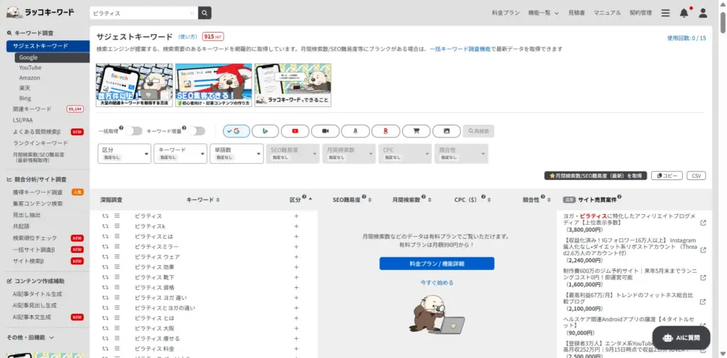Select the Bing source button
Viewport: 727px width, 358px height.
(264, 131)
